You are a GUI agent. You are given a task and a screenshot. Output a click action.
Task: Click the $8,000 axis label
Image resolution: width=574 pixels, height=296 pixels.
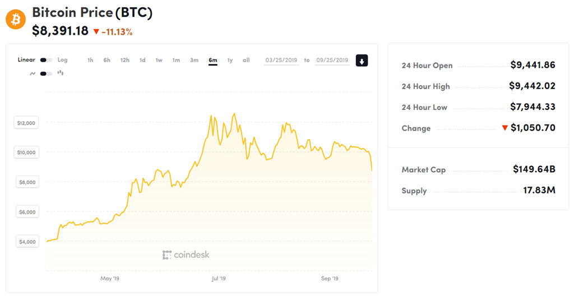[27, 182]
